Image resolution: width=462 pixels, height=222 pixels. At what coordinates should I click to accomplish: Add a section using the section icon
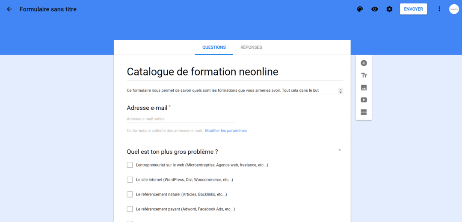[x=364, y=112]
